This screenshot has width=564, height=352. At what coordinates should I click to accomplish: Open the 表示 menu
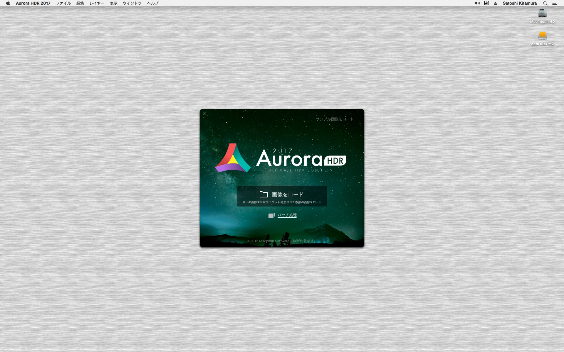[114, 3]
